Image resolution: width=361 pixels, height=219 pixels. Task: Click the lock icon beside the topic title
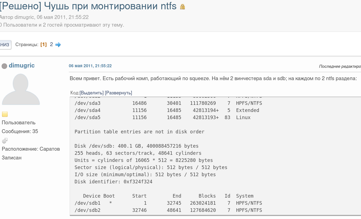coord(182,7)
